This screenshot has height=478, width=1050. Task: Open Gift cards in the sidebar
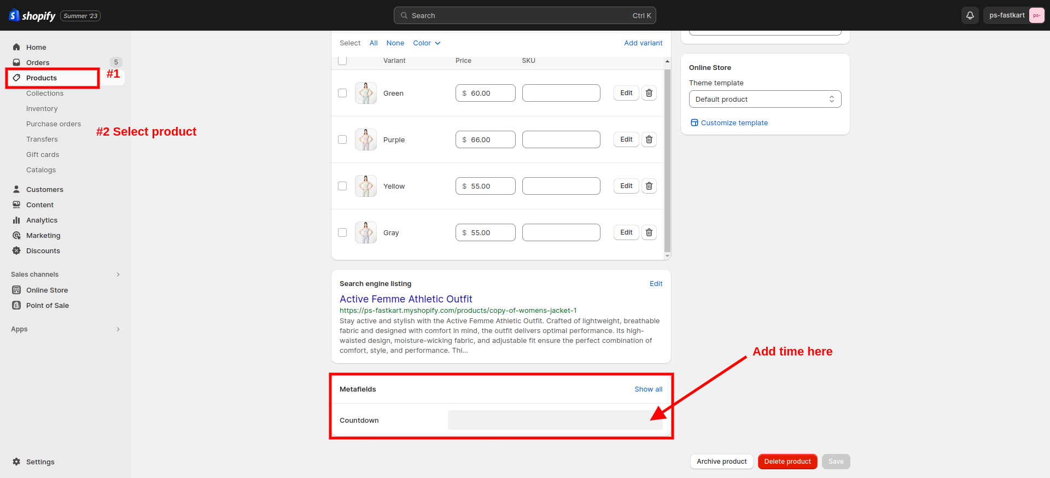[x=43, y=155]
